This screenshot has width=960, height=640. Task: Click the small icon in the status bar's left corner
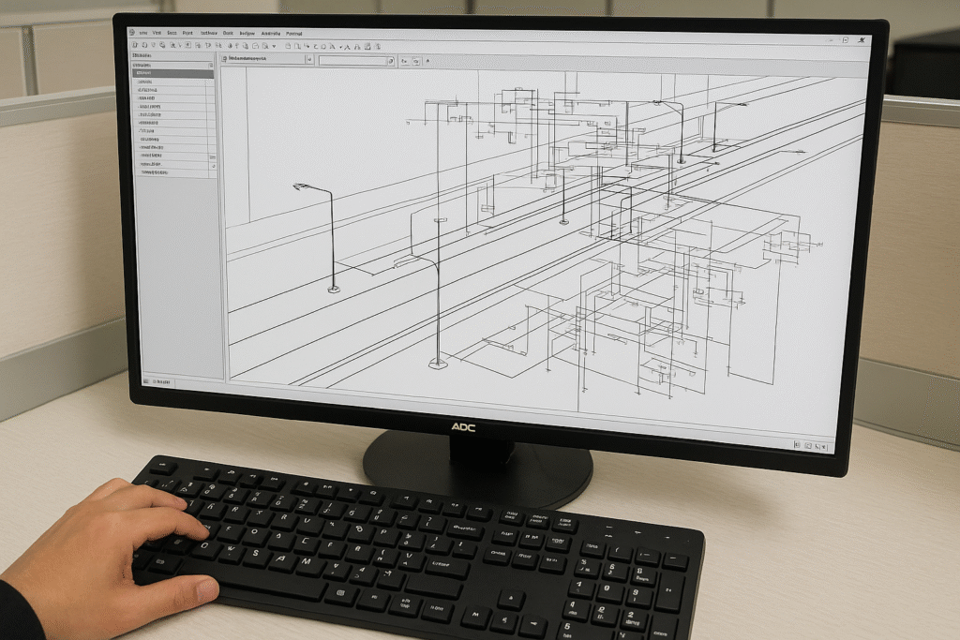pyautogui.click(x=145, y=381)
